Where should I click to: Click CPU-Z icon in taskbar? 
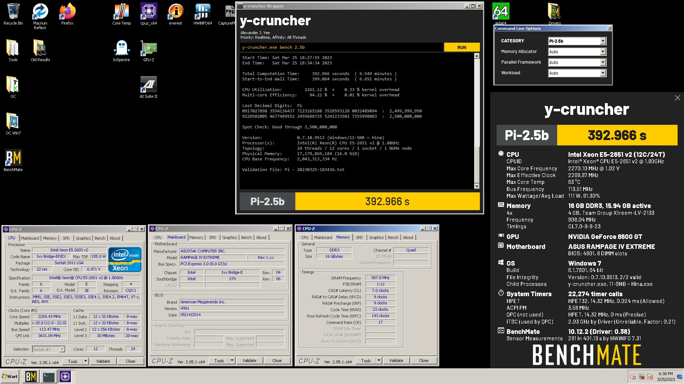point(65,377)
